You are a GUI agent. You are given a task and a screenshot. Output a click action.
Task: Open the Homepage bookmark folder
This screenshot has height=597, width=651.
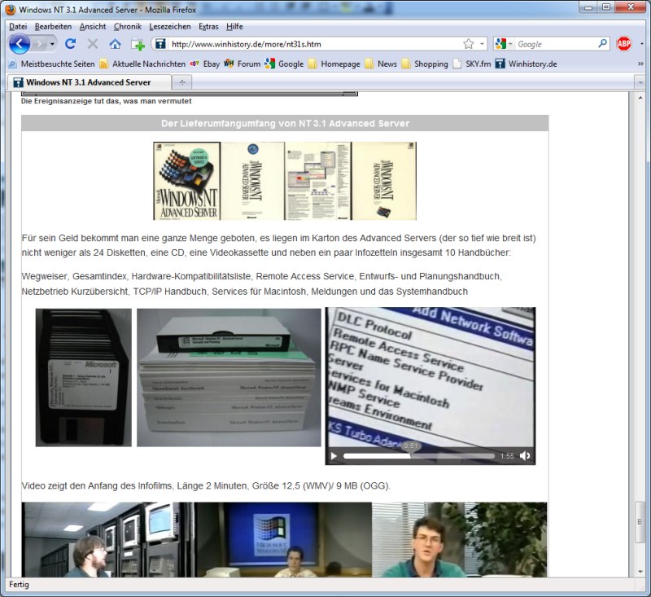pyautogui.click(x=334, y=64)
